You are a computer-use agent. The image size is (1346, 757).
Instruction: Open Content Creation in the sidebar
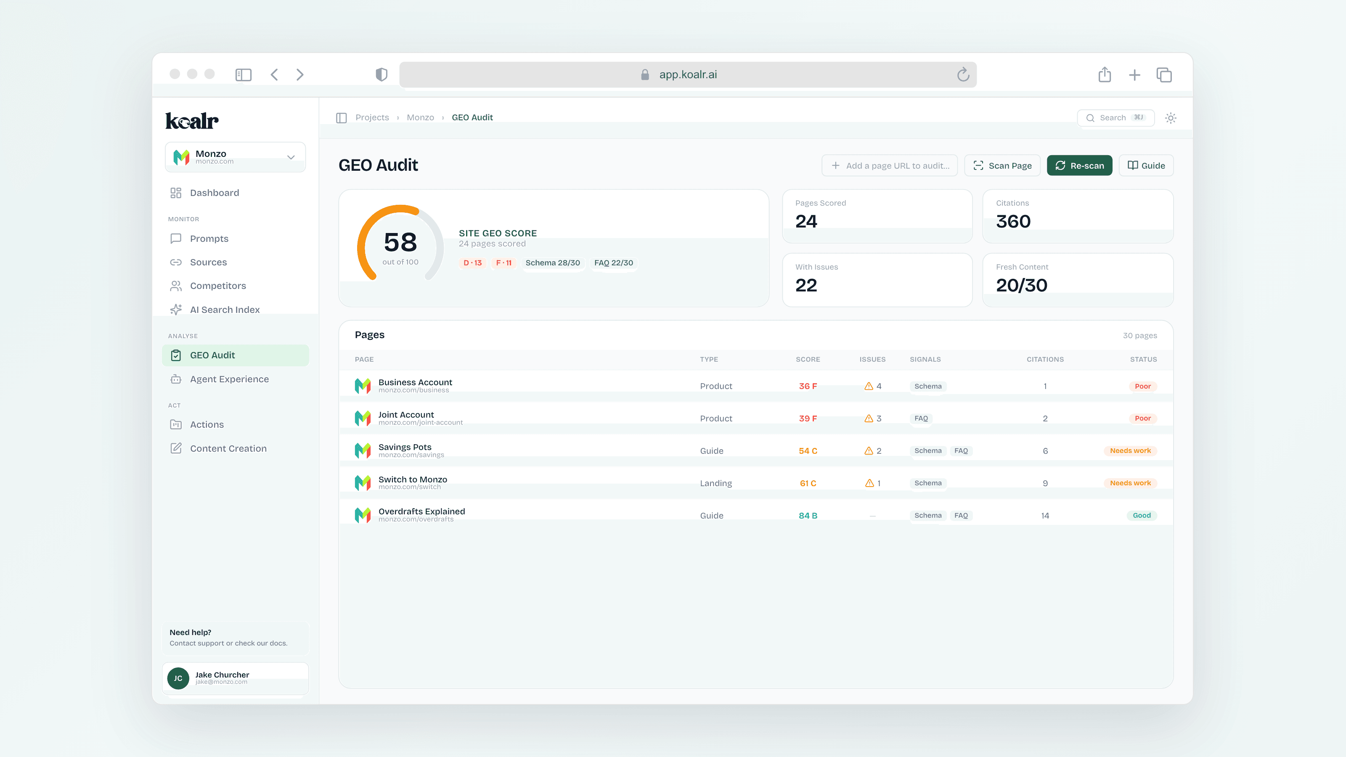235,449
